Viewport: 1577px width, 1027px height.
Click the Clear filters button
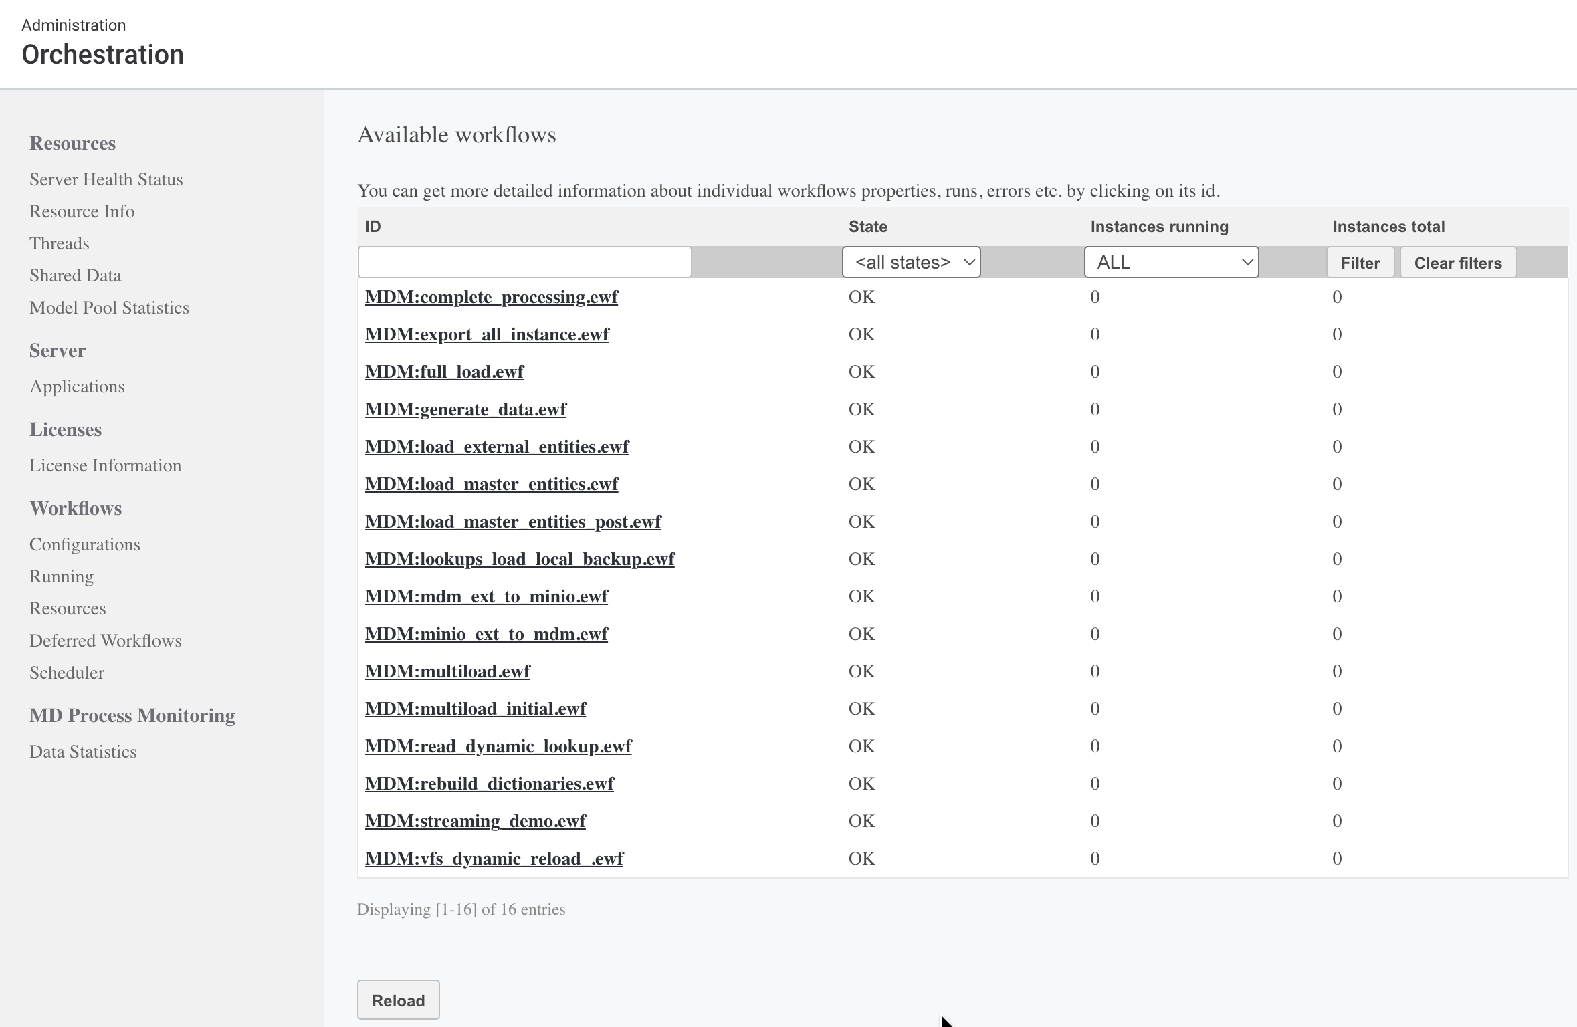1458,263
